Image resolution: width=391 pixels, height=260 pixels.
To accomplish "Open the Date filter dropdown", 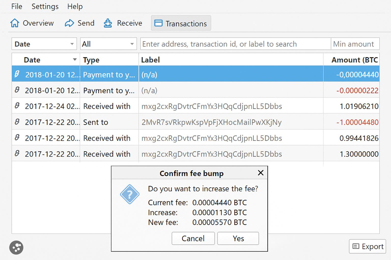I will [x=44, y=44].
